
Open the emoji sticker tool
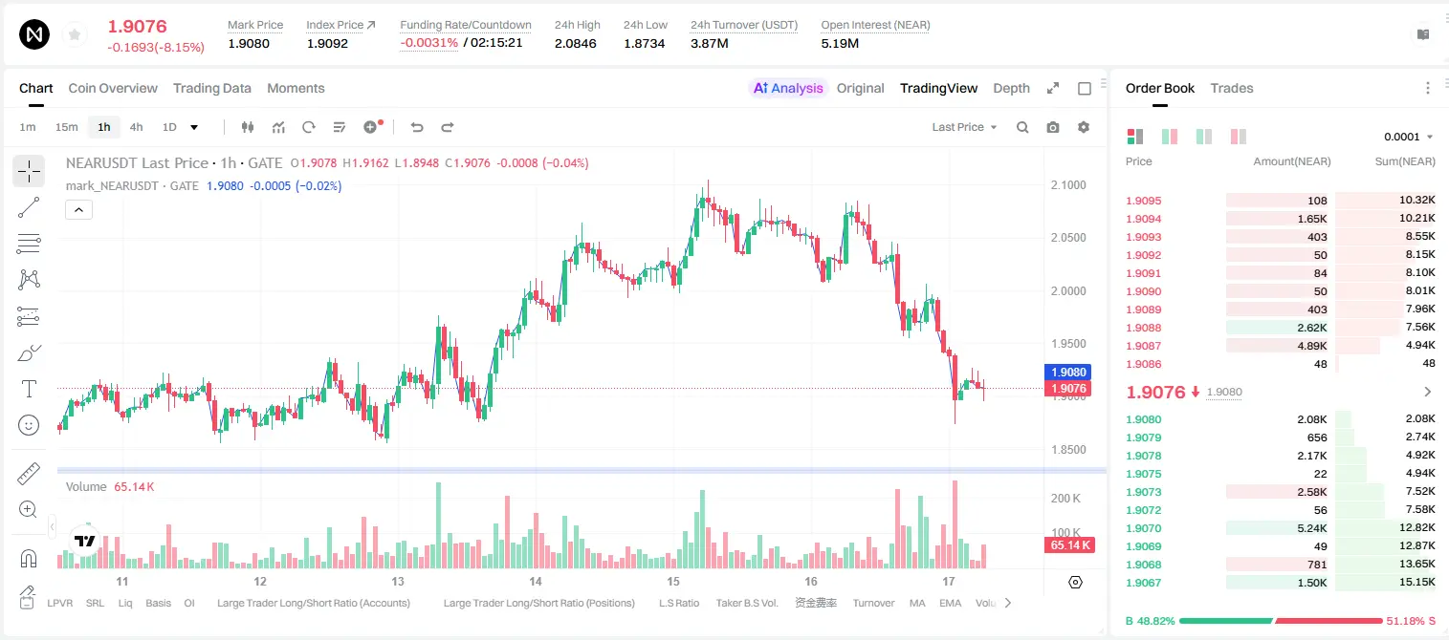point(29,425)
